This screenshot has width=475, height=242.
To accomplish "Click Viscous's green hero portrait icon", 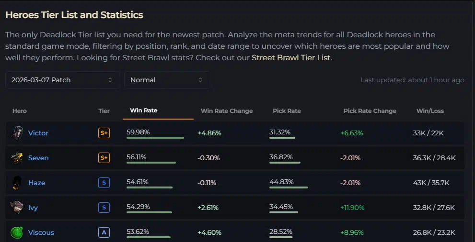I will click(17, 232).
